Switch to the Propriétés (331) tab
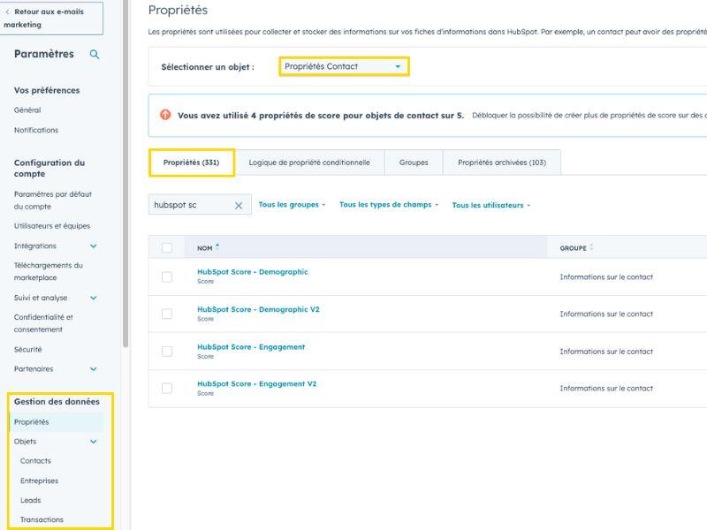The width and height of the screenshot is (707, 530). point(191,163)
